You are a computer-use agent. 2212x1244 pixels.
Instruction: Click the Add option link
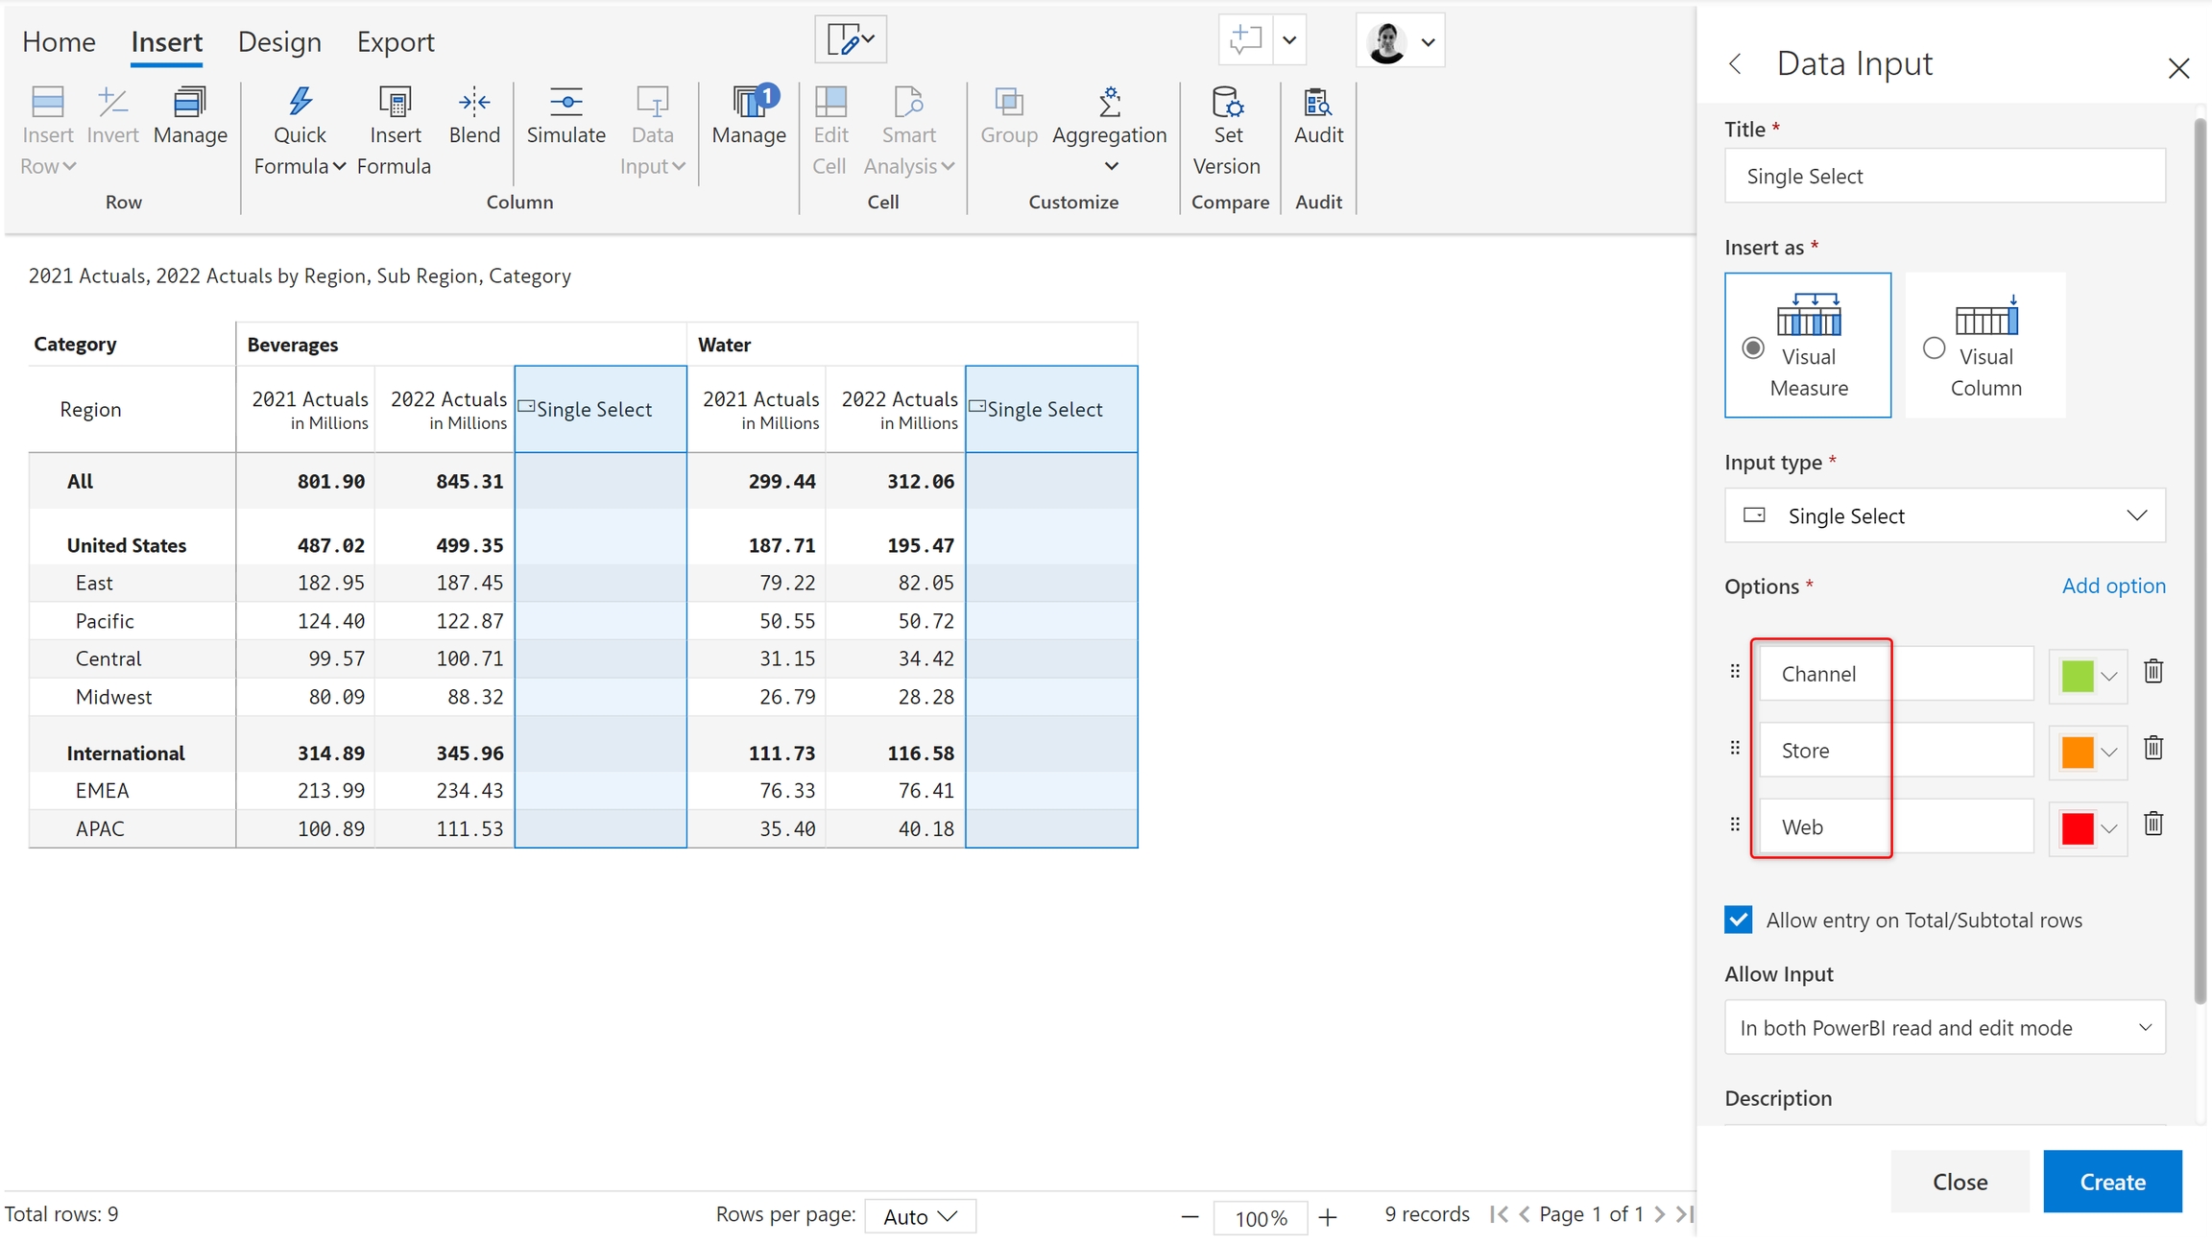tap(2113, 586)
